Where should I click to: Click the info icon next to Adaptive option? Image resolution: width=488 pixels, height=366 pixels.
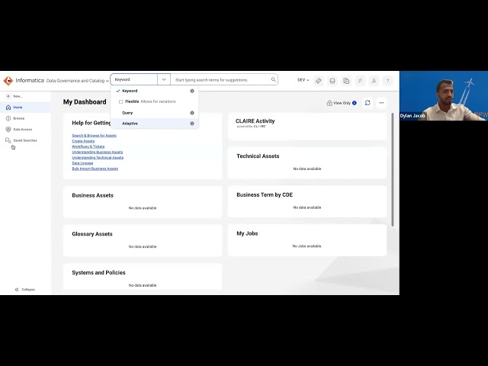(192, 124)
